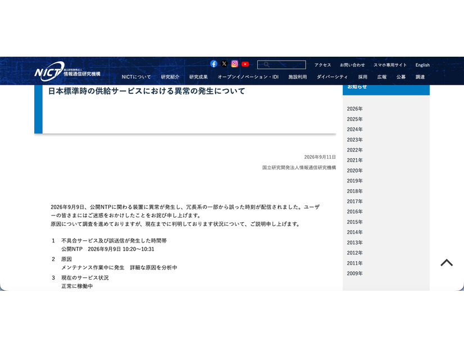Focus the site search input field
This screenshot has width=464, height=348.
pyautogui.click(x=281, y=65)
